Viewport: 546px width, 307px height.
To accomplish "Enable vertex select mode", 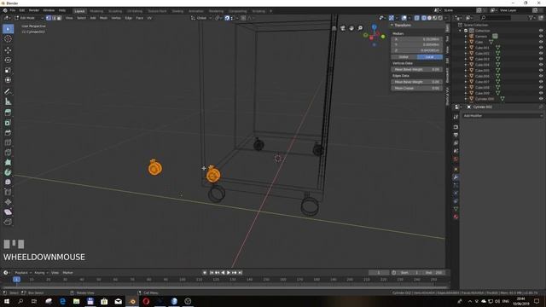I will (x=49, y=18).
